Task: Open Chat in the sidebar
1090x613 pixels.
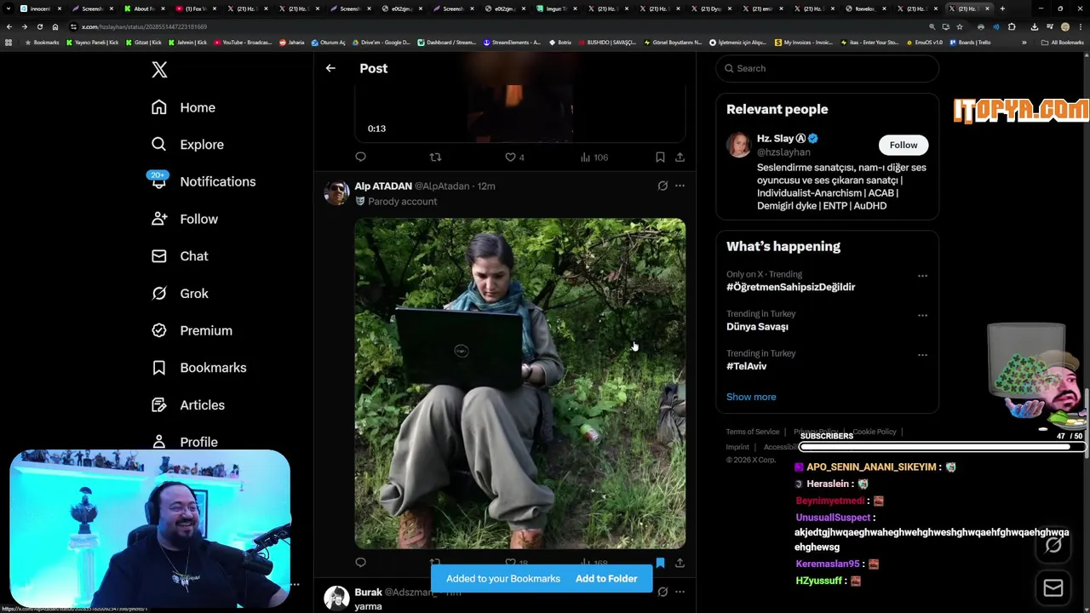Action: coord(180,256)
